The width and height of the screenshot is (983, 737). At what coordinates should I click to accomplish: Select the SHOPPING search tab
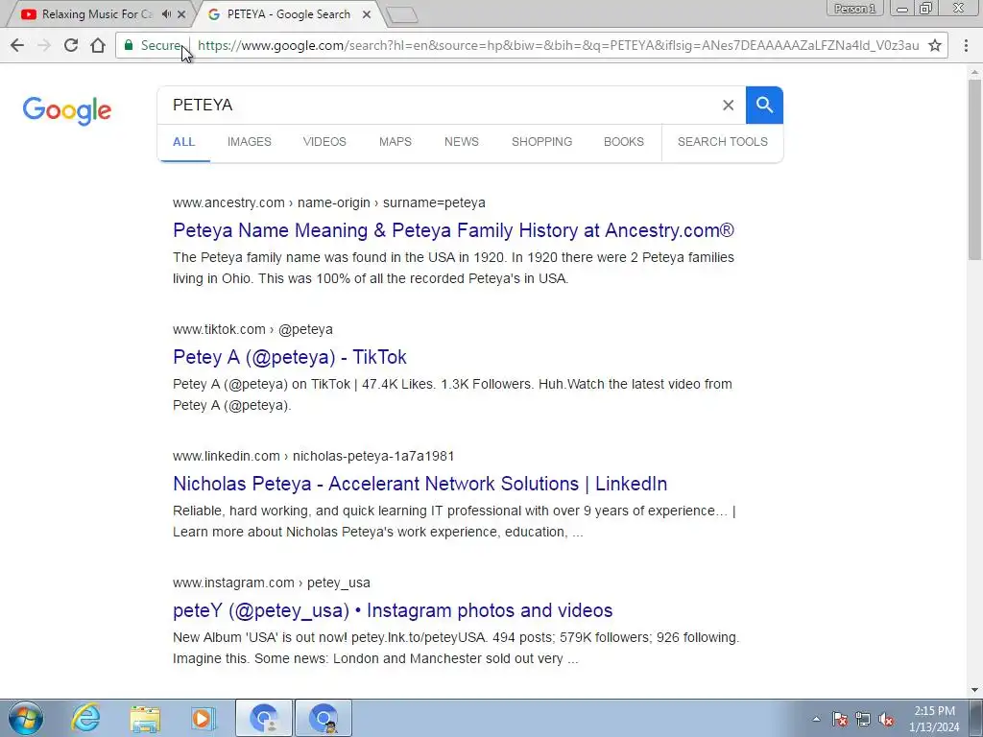[x=541, y=142]
